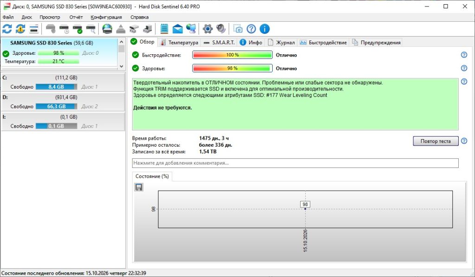Save the status chart with floppy icon
475x277 pixels.
click(x=139, y=187)
